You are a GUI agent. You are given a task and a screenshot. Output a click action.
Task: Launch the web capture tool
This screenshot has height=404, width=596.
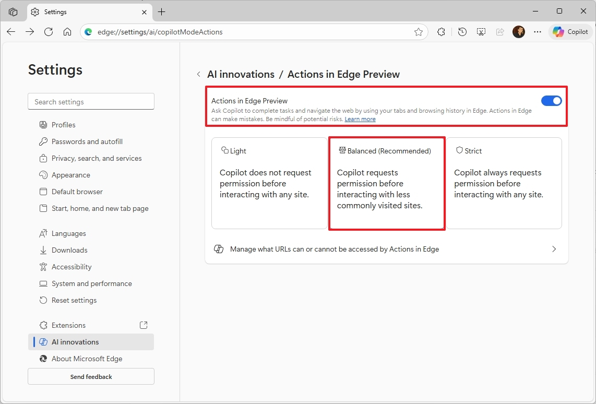point(481,32)
